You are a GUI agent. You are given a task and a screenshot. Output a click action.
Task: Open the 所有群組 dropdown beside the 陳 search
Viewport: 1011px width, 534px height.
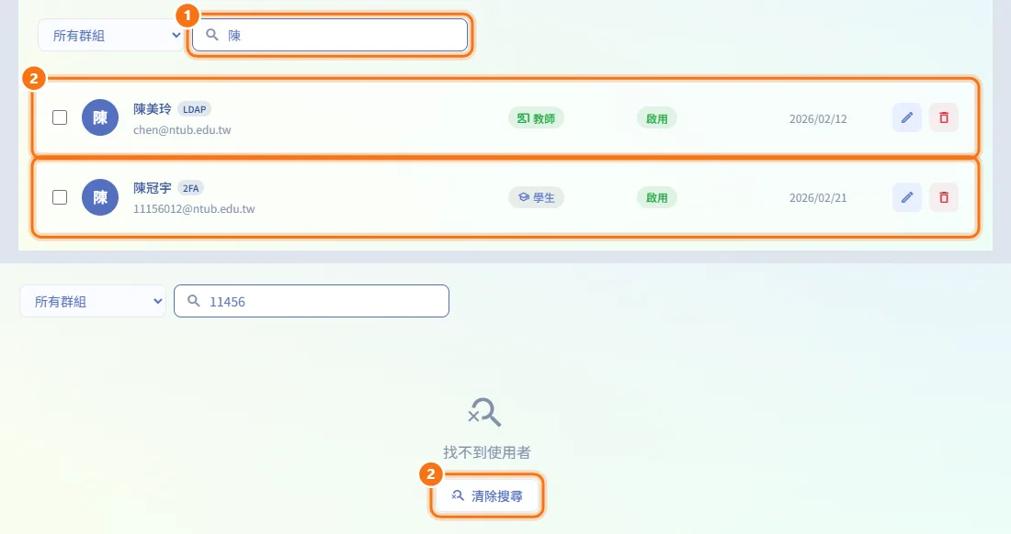[111, 36]
